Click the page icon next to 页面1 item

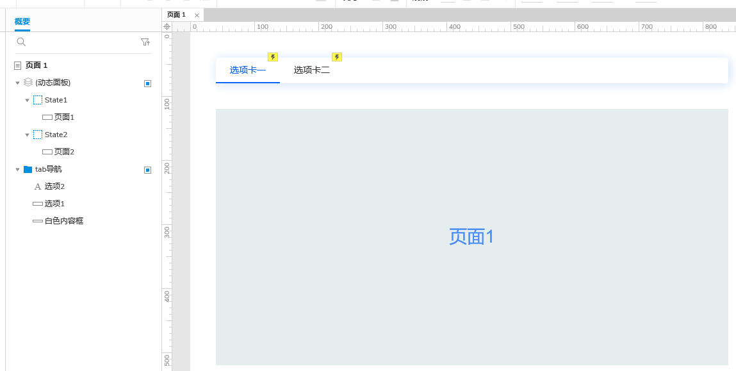click(x=49, y=117)
